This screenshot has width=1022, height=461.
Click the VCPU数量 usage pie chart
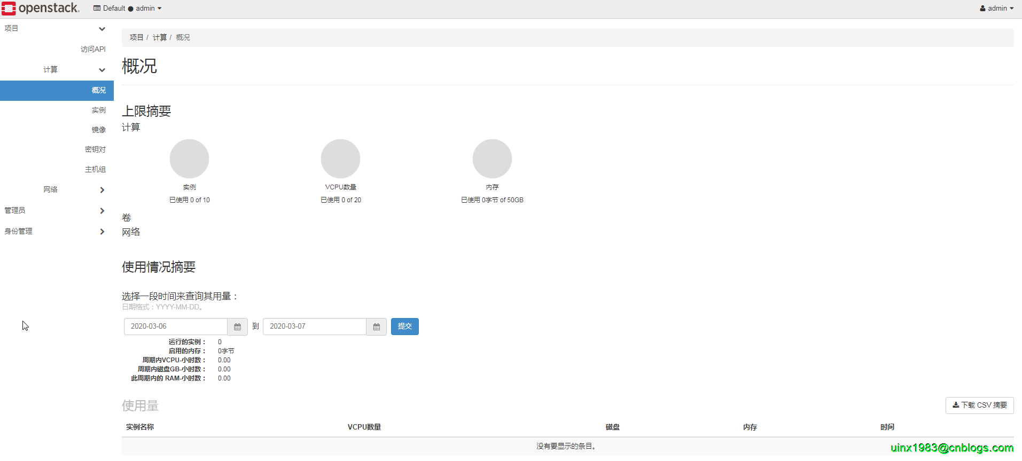point(340,158)
